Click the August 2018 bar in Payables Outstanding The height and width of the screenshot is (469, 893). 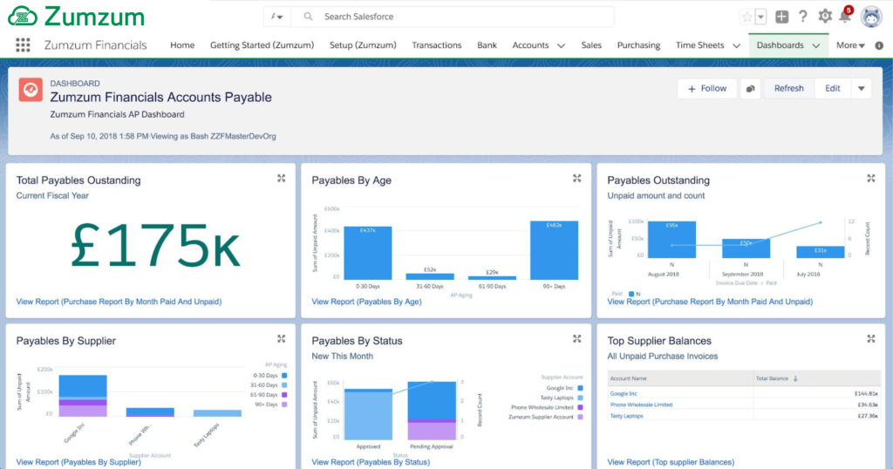point(672,240)
